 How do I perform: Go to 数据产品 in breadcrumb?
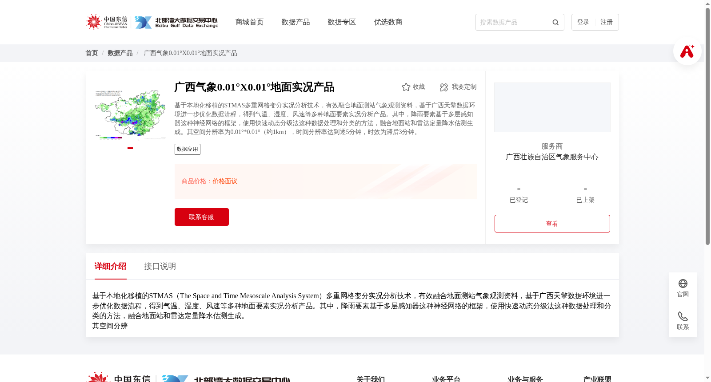coord(120,53)
